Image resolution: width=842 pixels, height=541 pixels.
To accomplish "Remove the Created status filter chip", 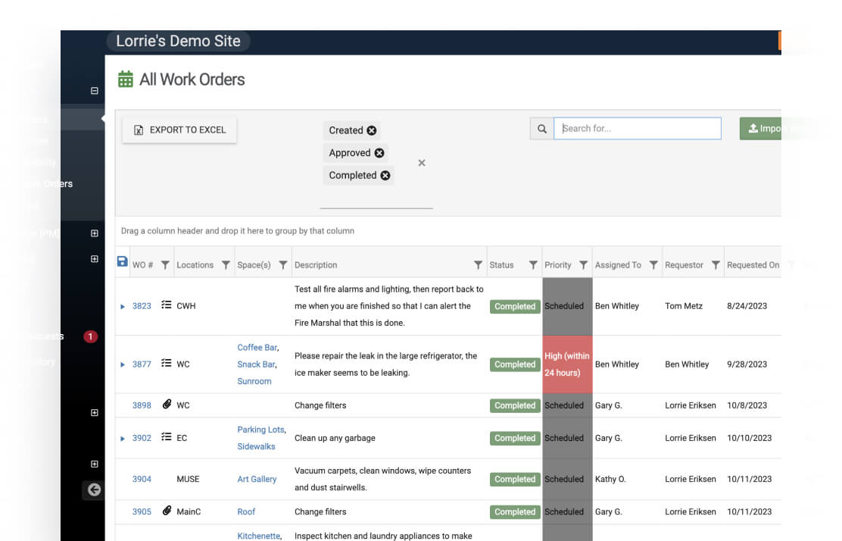I will [372, 130].
